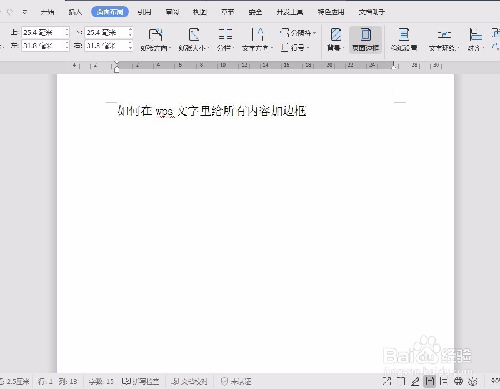500x389 pixels.
Task: Click the 背景 background icon
Action: [x=336, y=34]
